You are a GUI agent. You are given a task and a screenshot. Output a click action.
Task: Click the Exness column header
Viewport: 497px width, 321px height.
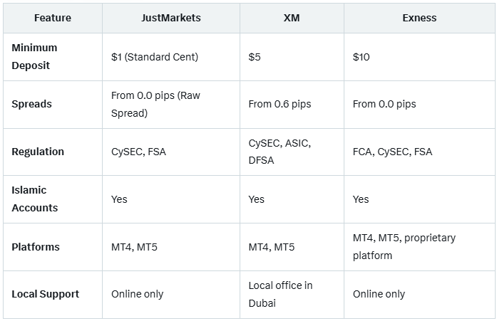click(x=419, y=18)
